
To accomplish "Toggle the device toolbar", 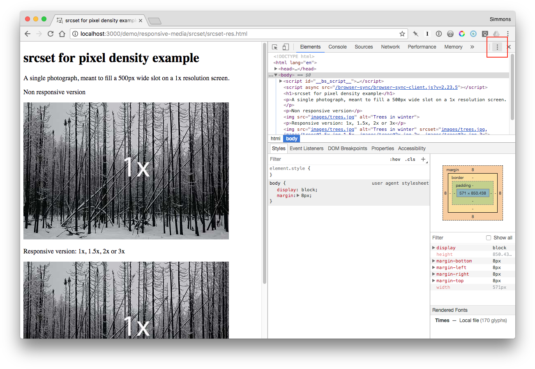I will pyautogui.click(x=286, y=47).
